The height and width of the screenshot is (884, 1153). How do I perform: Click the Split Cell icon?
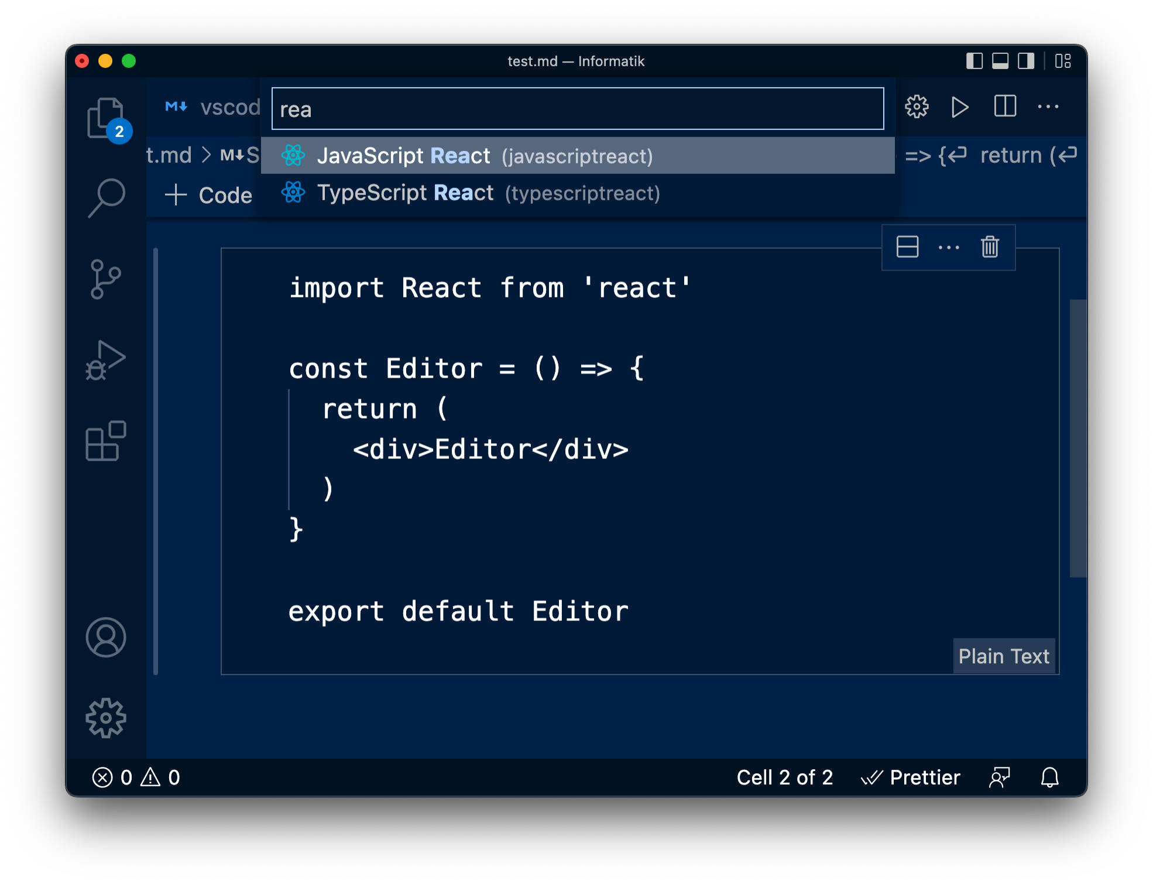tap(907, 247)
